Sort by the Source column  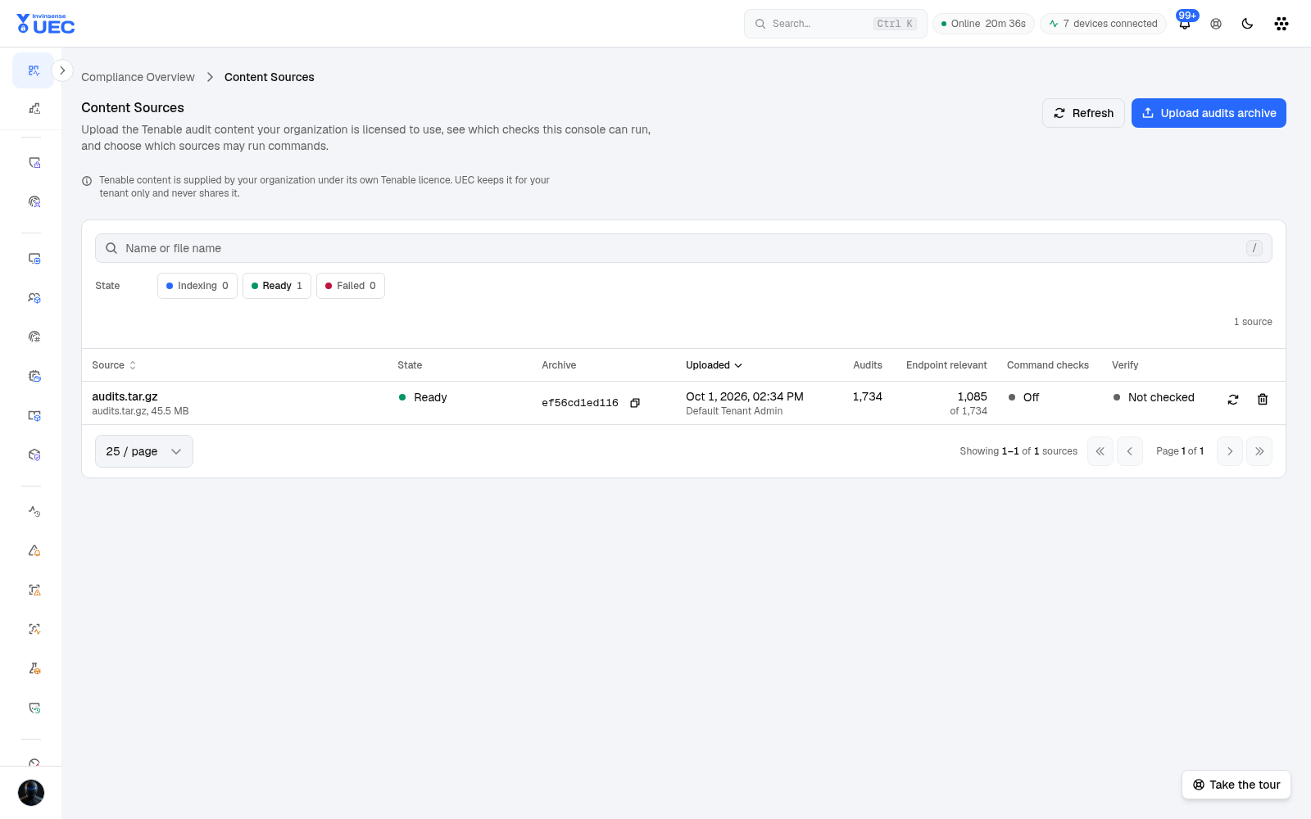tap(114, 365)
